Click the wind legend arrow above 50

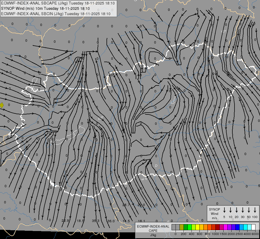click(x=249, y=210)
